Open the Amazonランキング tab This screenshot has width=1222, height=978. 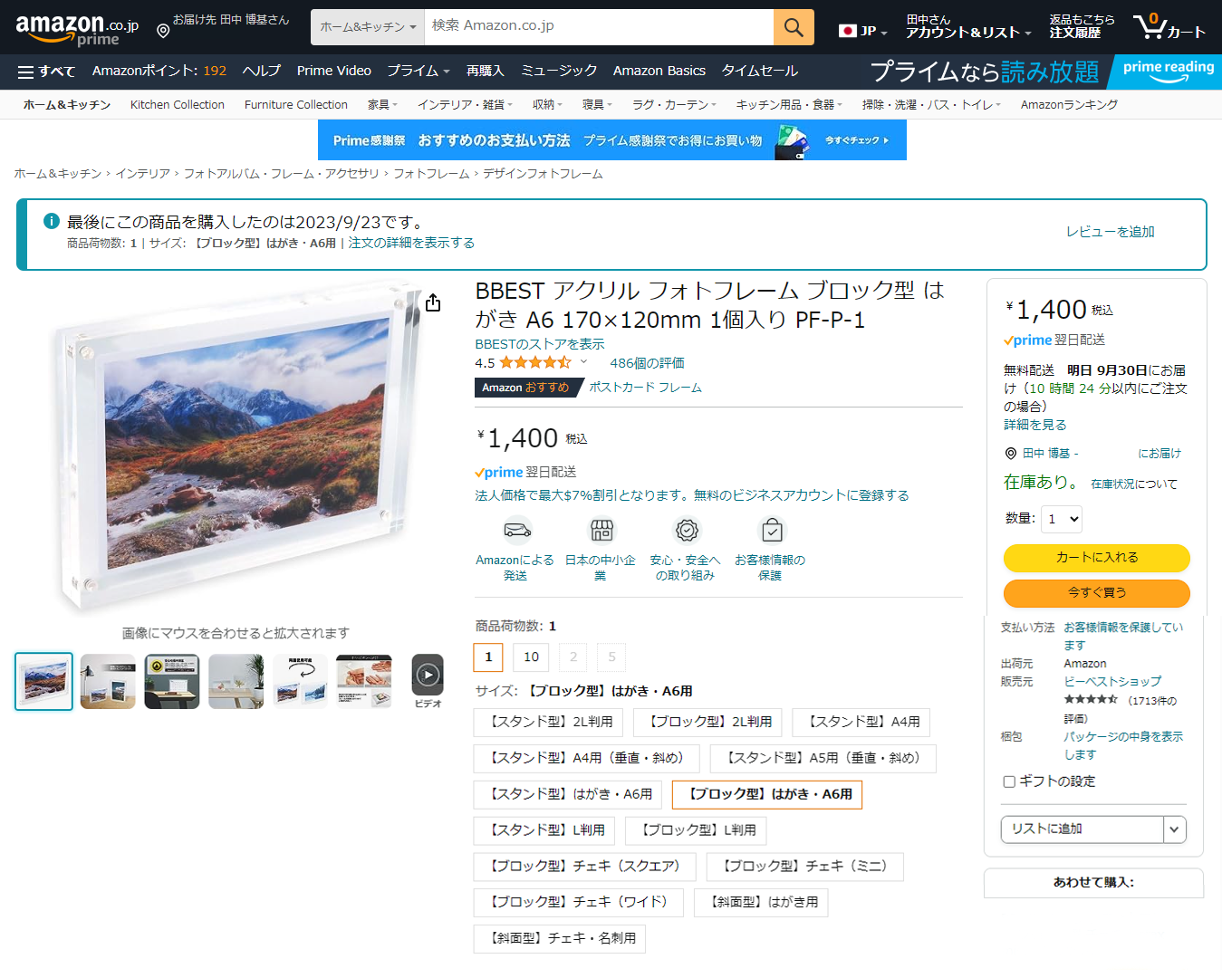[x=1068, y=104]
